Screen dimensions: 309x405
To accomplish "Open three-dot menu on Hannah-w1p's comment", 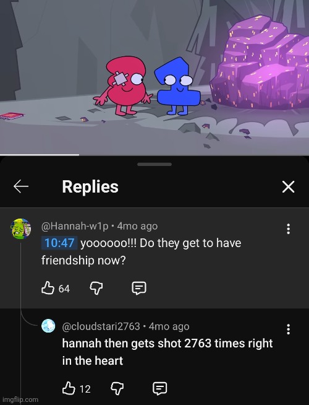I will click(x=288, y=229).
